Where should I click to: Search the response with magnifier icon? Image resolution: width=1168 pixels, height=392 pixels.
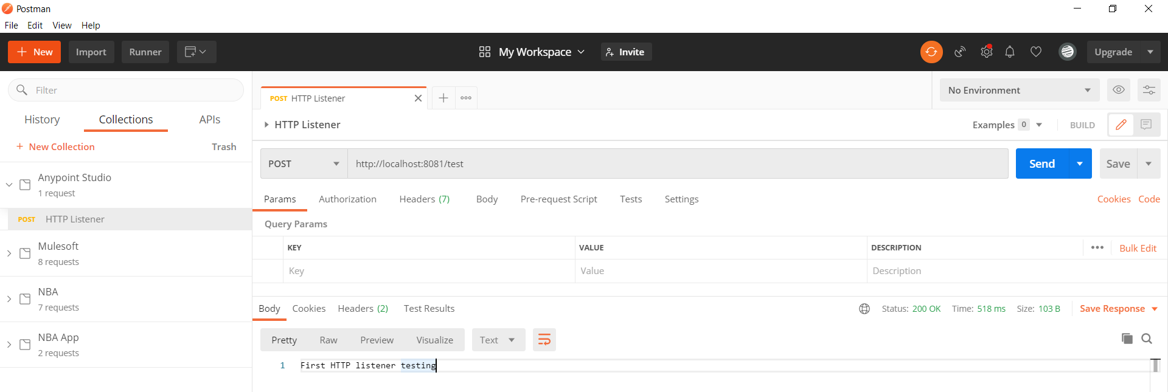click(x=1147, y=339)
